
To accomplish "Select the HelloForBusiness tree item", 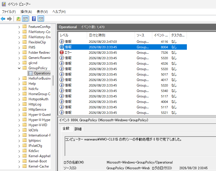I will pyautogui.click(x=40, y=78).
